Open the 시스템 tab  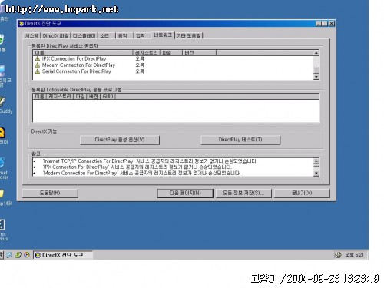click(31, 36)
